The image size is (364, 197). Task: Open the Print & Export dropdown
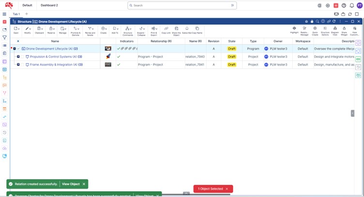(154, 30)
